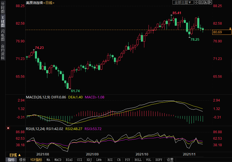Switch indicator to VOL
This screenshot has width=232, height=162.
point(149,160)
